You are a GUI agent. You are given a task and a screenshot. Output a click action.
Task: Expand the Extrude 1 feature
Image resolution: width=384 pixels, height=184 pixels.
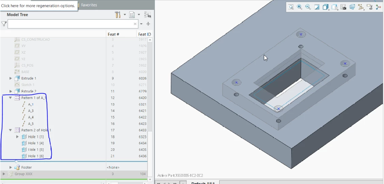pos(11,78)
